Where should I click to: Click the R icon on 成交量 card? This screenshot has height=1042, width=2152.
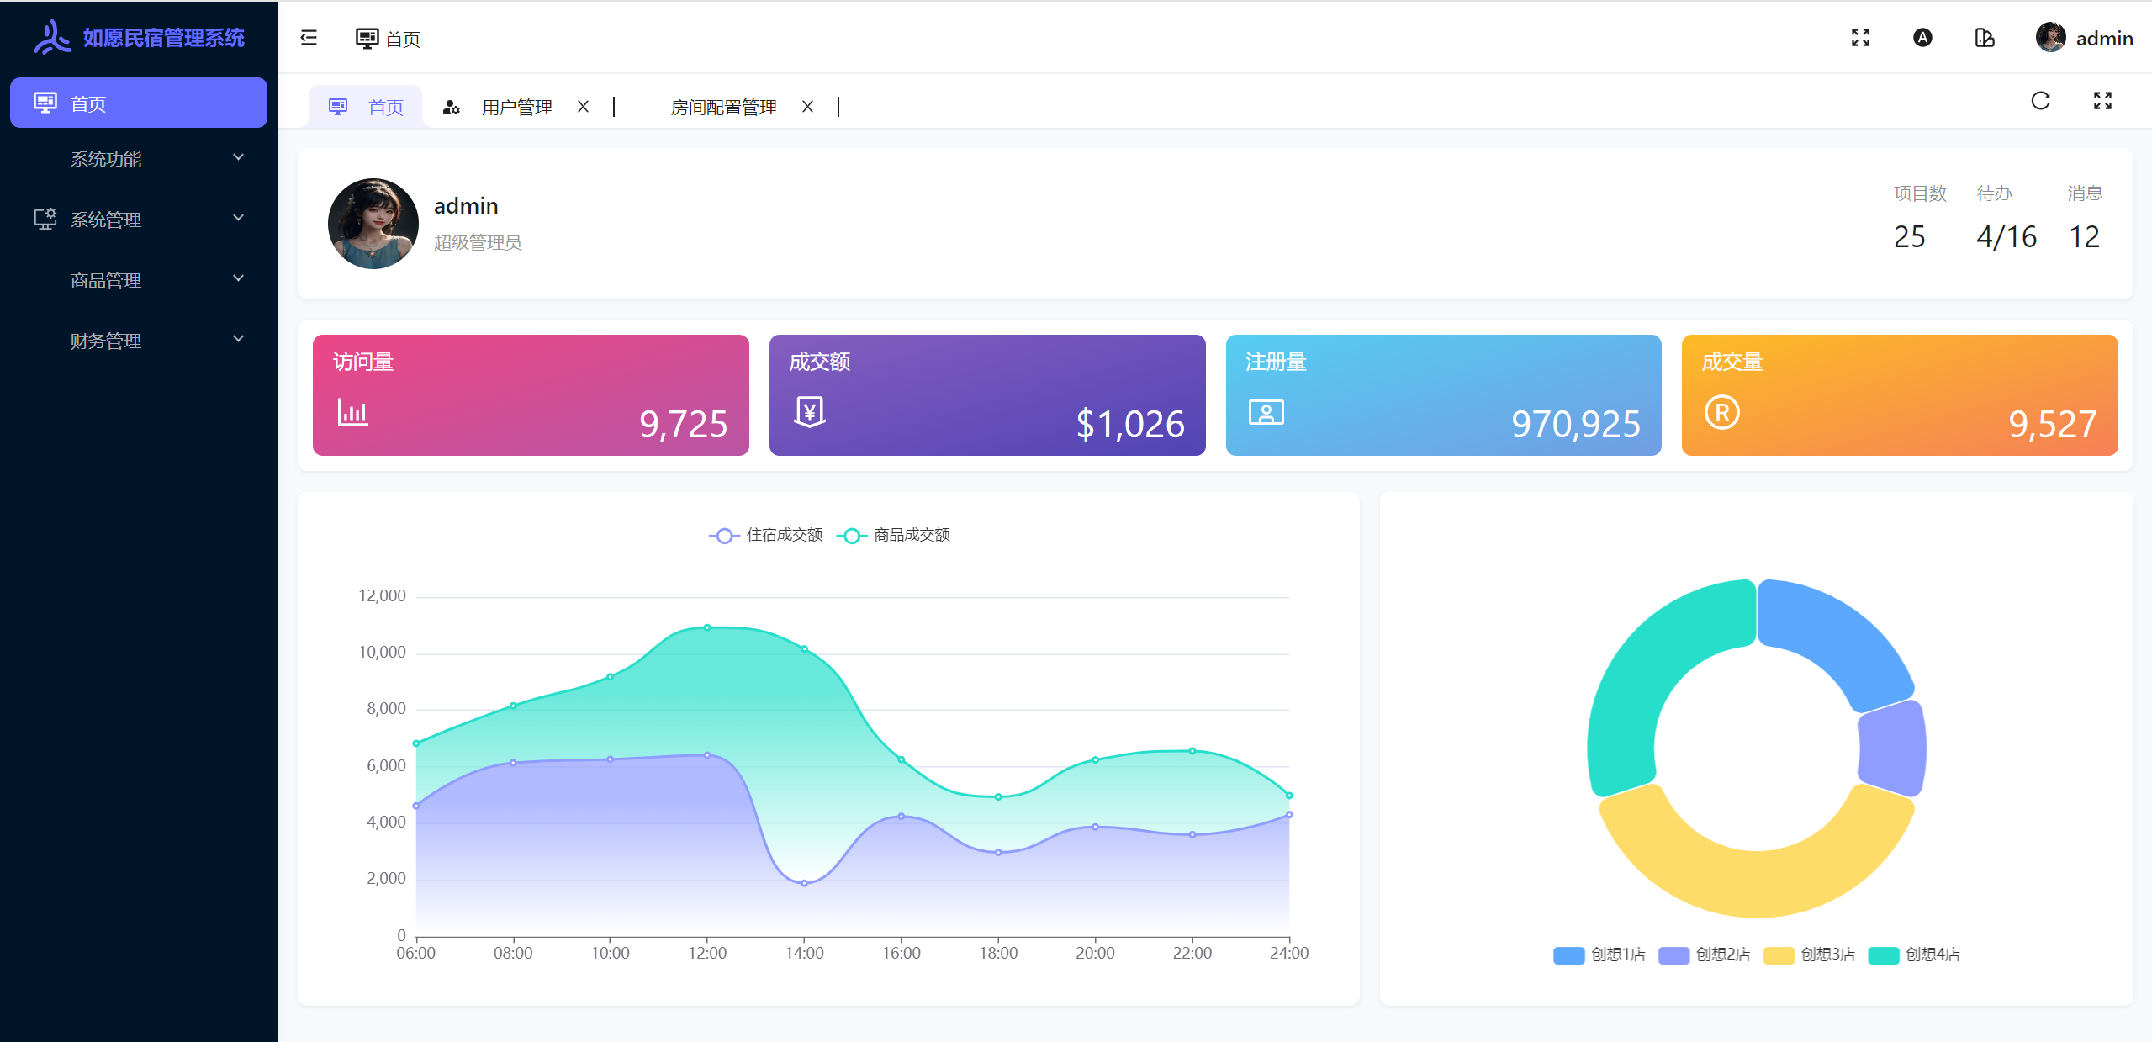tap(1721, 412)
